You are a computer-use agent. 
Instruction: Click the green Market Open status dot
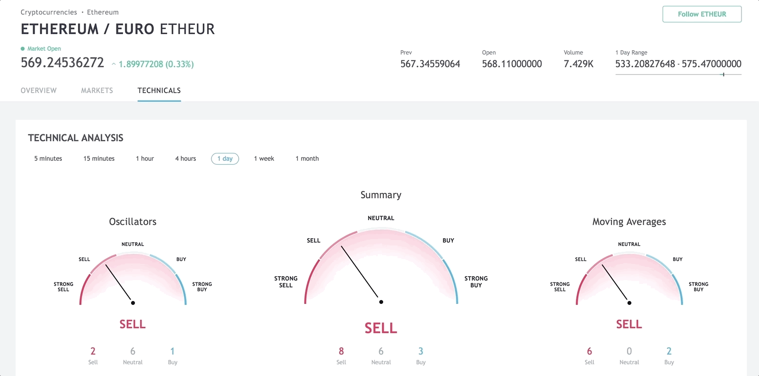pos(22,49)
